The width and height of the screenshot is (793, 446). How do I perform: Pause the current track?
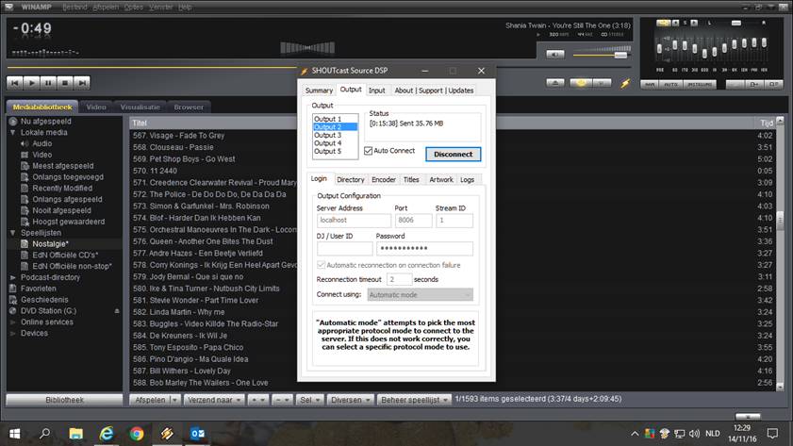tap(47, 83)
